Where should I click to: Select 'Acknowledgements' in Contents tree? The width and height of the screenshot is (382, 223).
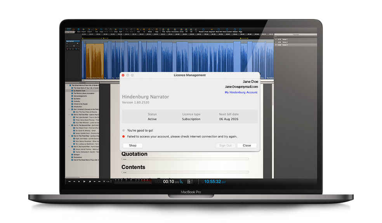tap(80, 96)
